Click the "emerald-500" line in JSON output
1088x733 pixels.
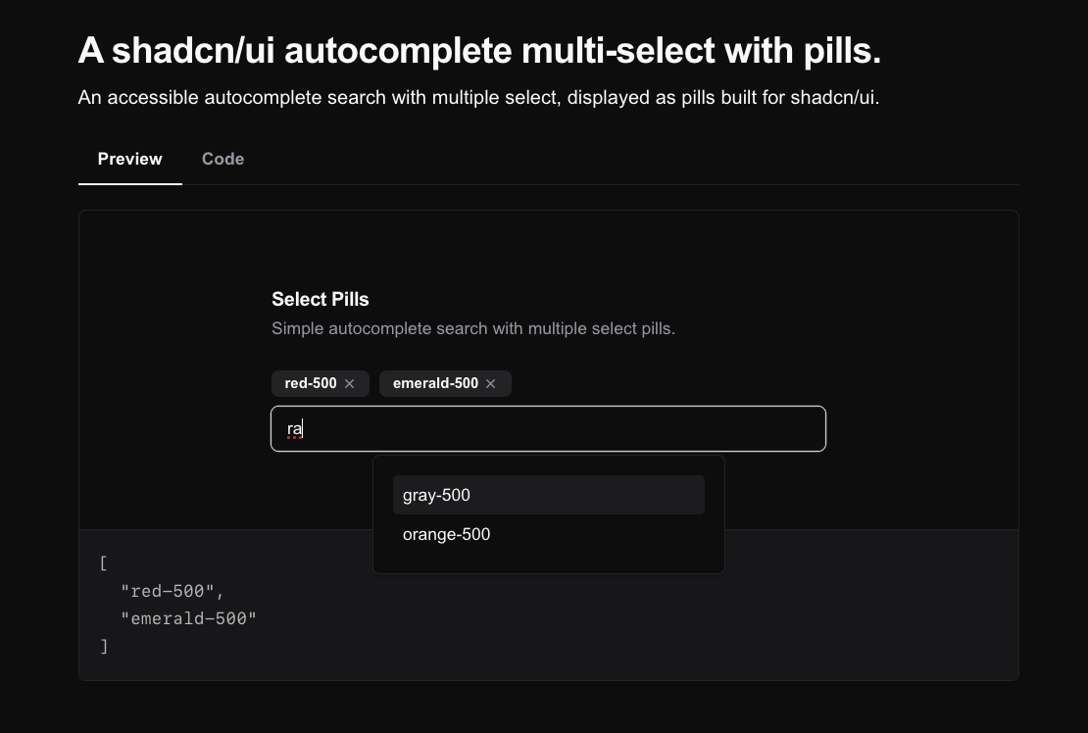[x=188, y=618]
